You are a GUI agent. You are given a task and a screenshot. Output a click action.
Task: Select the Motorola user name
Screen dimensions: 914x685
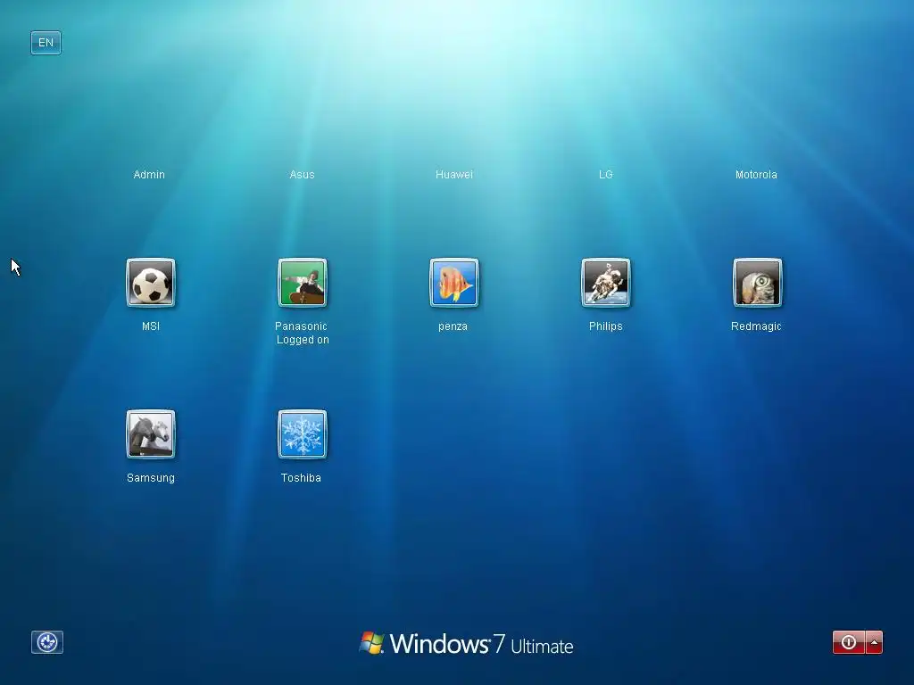click(756, 174)
